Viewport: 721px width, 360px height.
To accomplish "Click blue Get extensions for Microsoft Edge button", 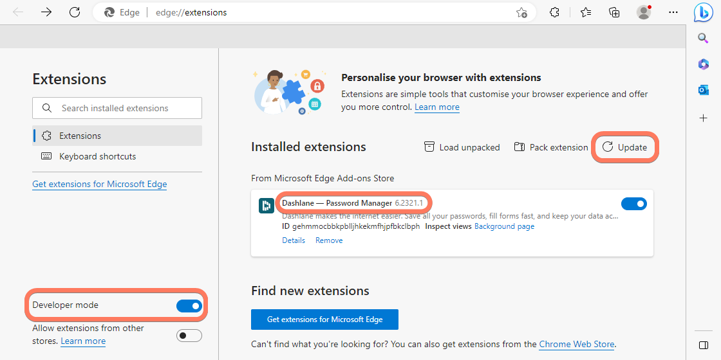I will 324,319.
